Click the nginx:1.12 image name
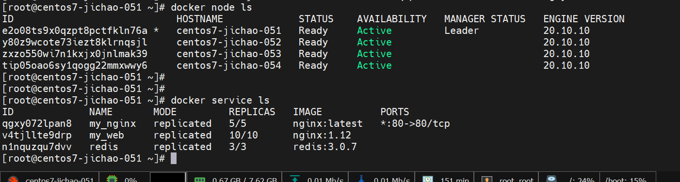 (x=322, y=136)
